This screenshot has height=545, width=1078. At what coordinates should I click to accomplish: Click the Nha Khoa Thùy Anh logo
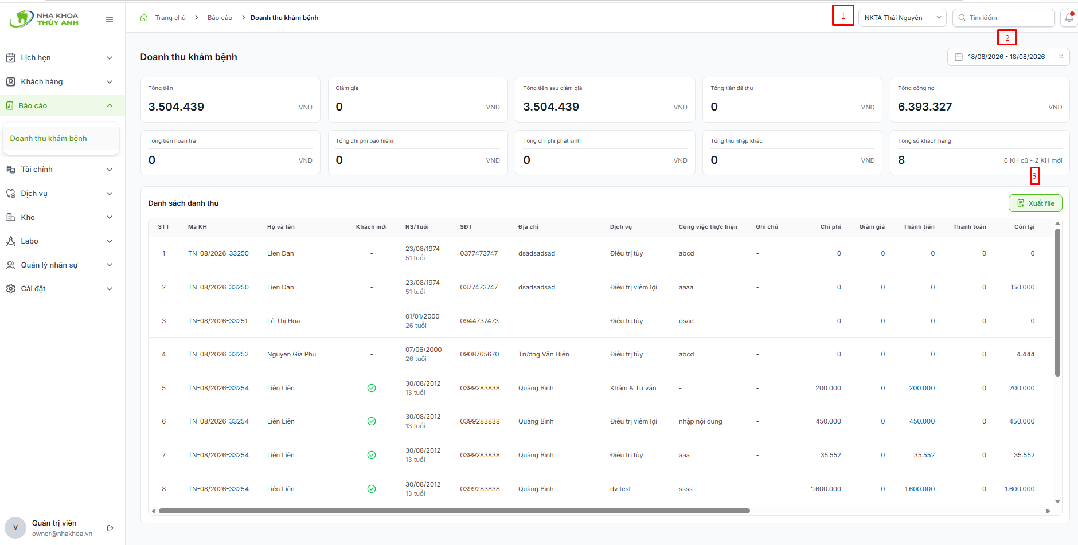pyautogui.click(x=44, y=19)
